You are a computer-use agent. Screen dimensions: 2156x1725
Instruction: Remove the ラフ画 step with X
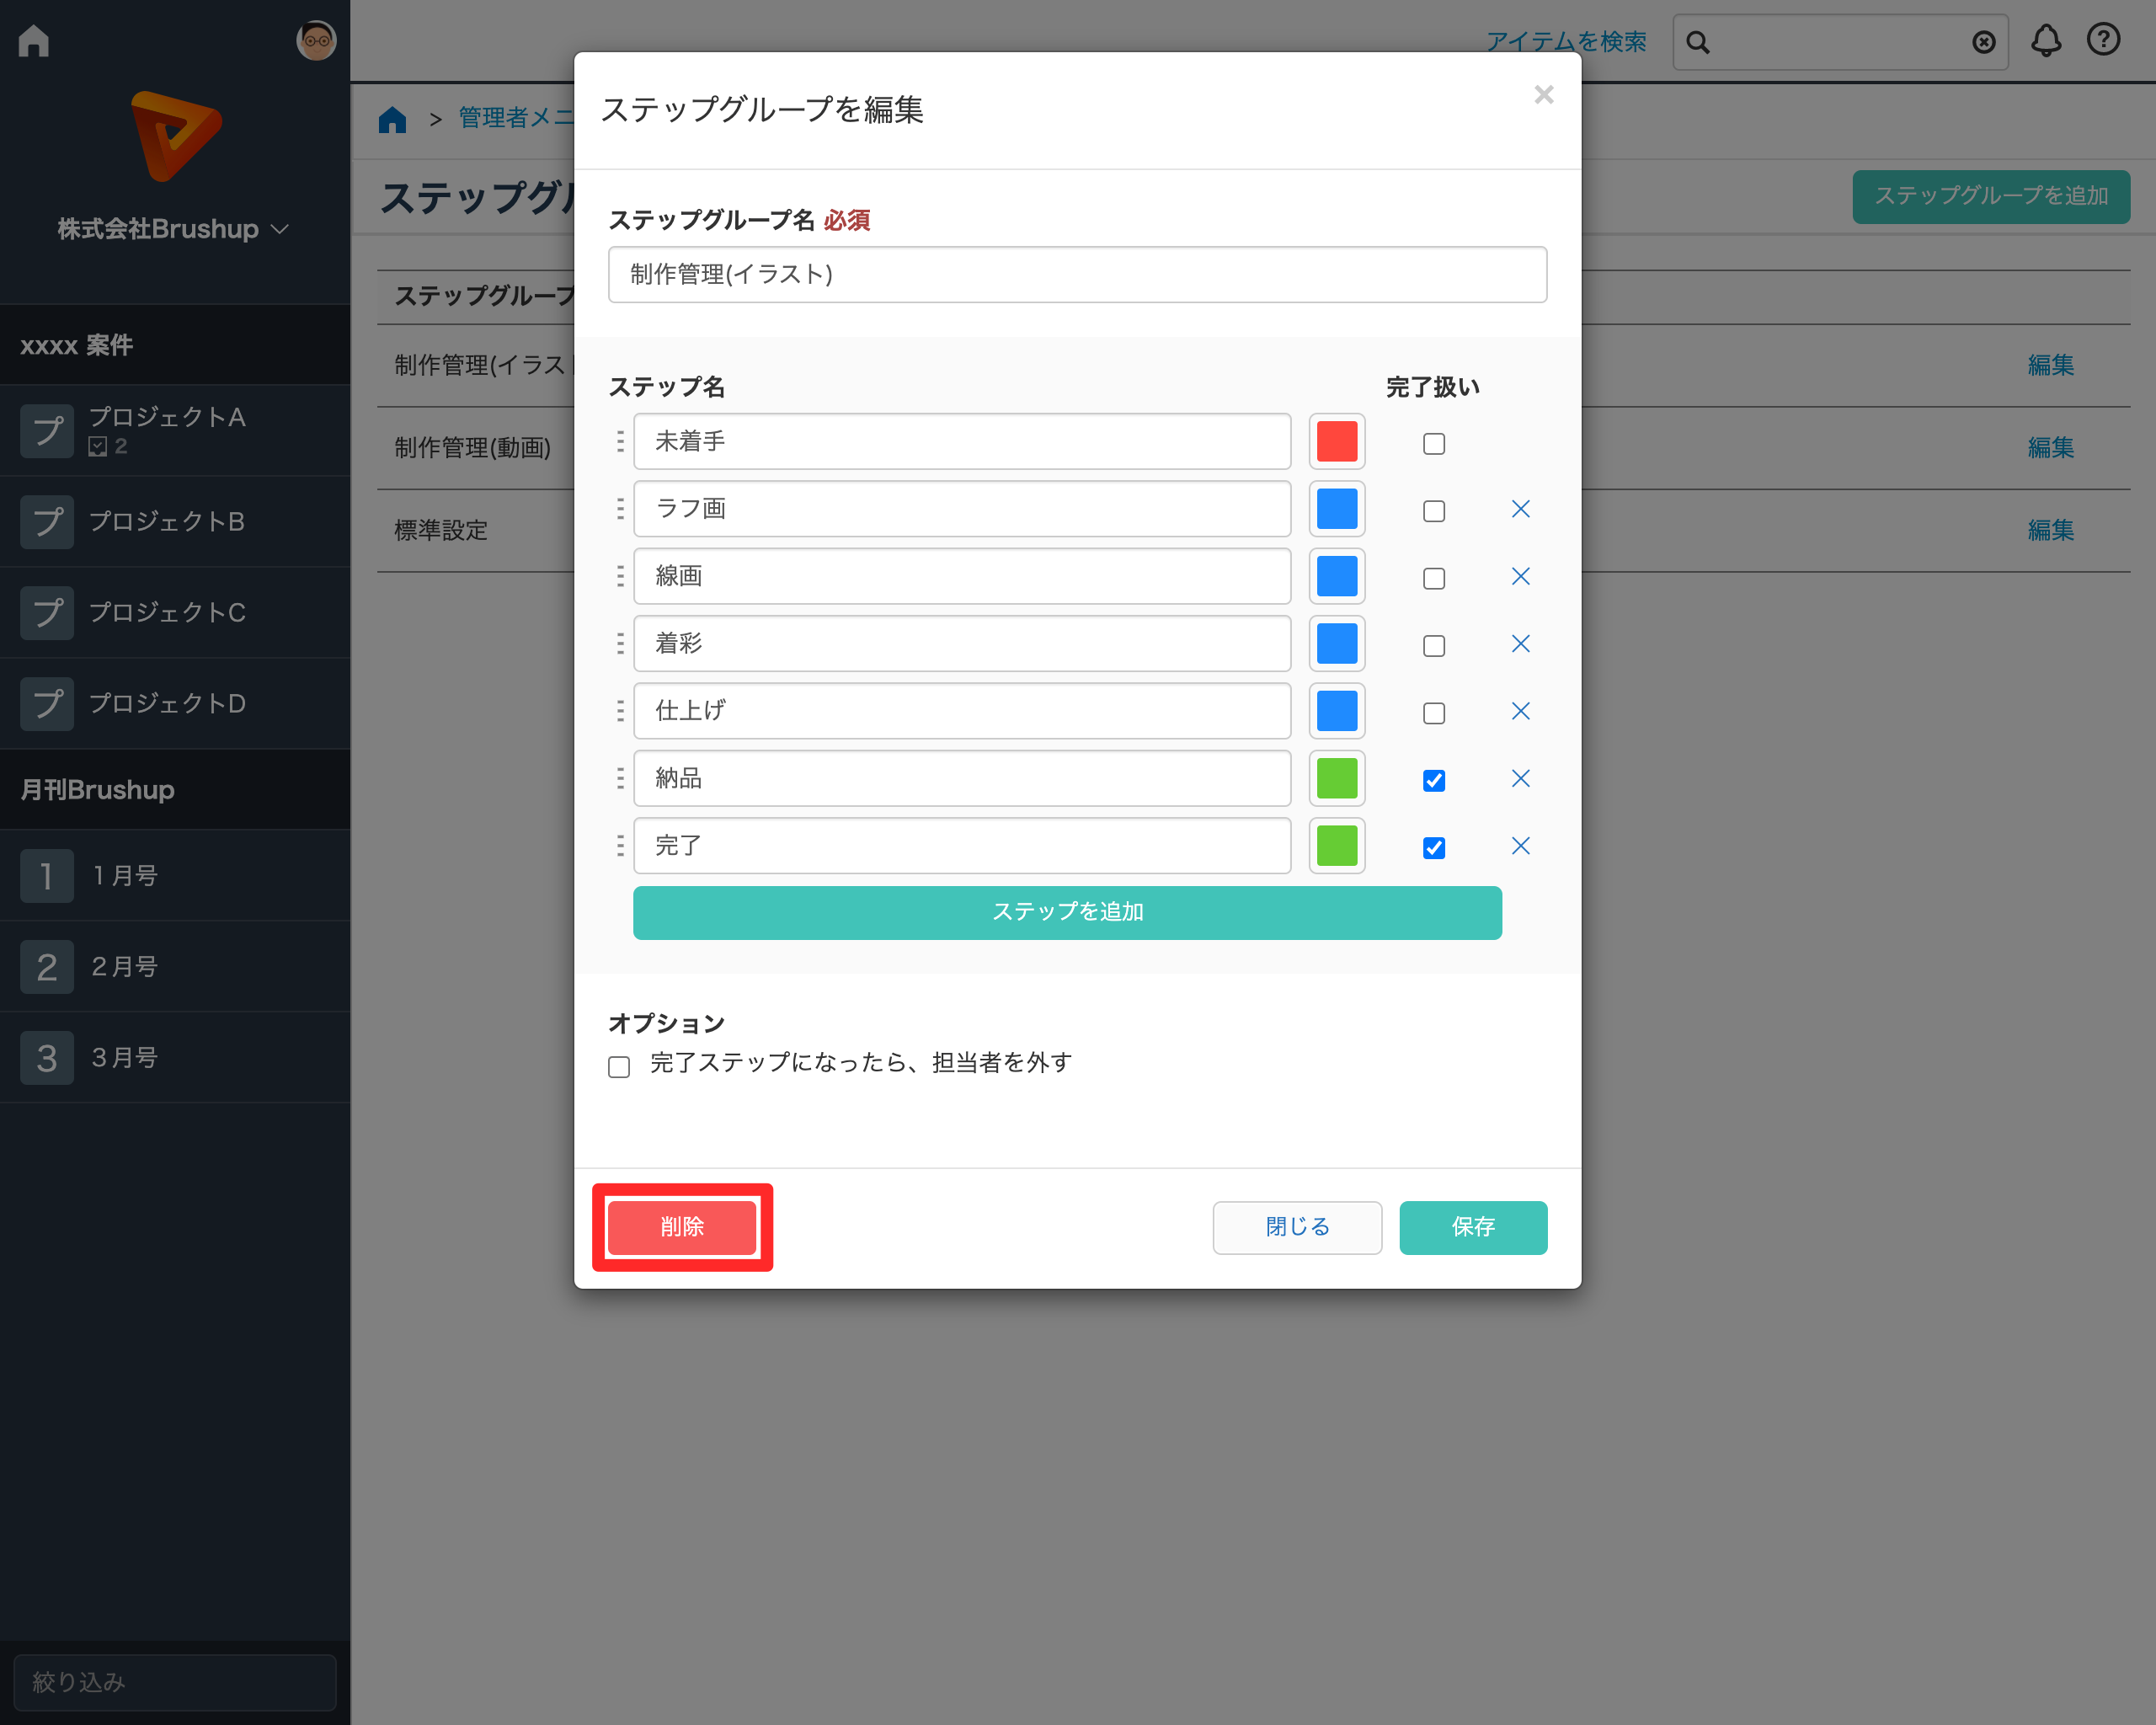coord(1520,509)
